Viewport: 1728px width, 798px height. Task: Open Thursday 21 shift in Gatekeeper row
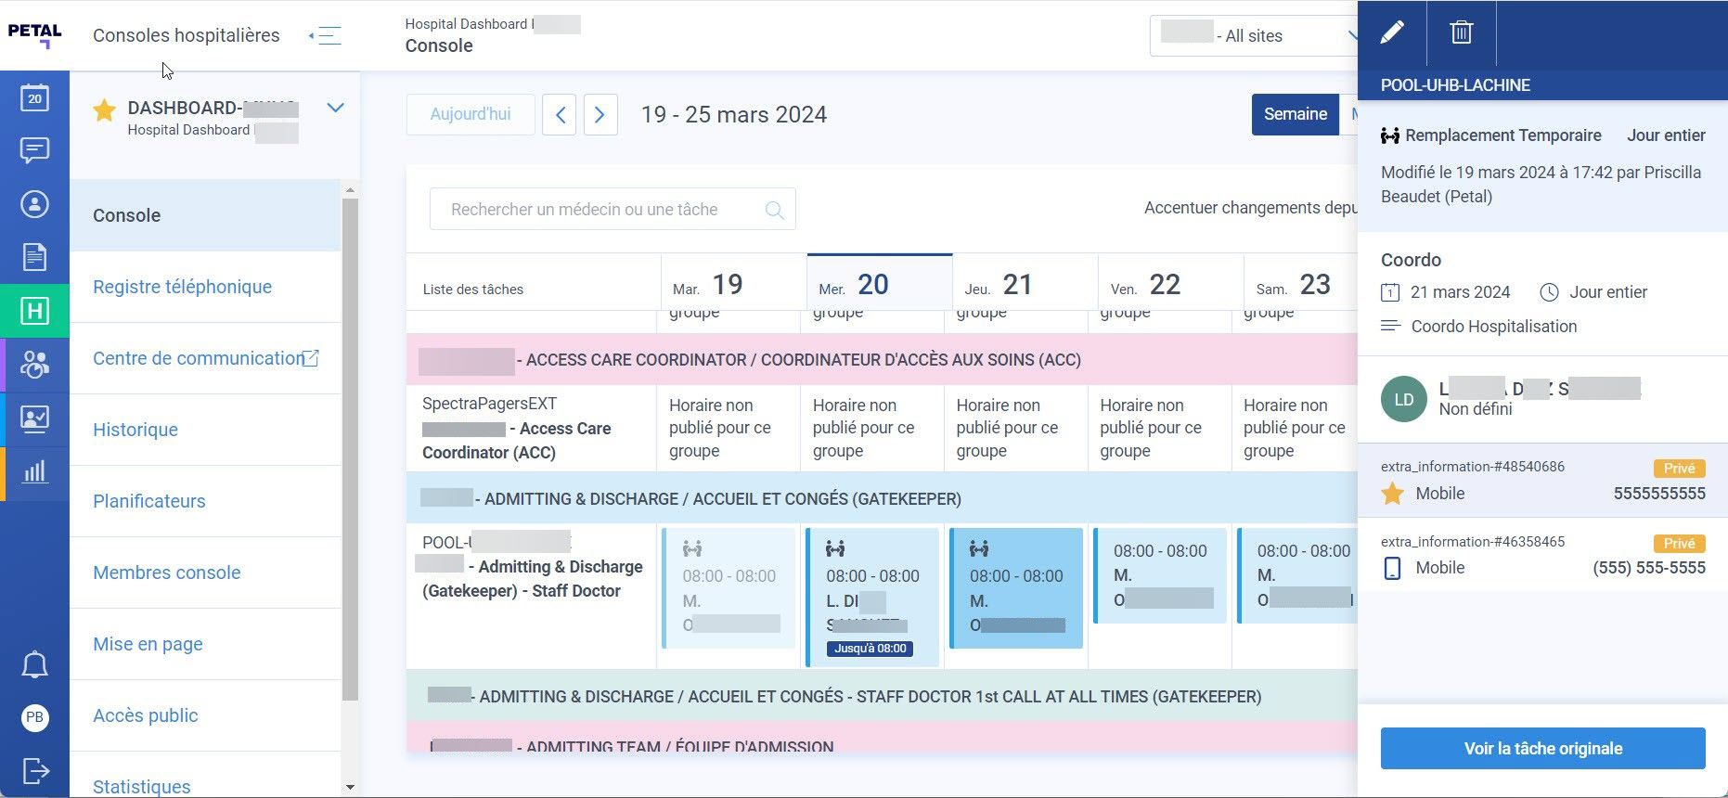[1016, 588]
